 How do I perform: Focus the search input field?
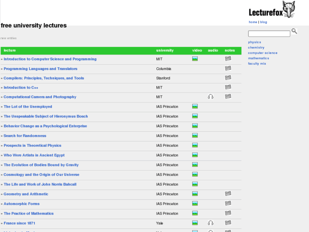click(269, 34)
